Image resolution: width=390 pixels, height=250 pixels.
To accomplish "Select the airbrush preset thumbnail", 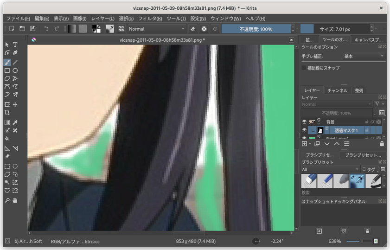I will [x=357, y=181].
